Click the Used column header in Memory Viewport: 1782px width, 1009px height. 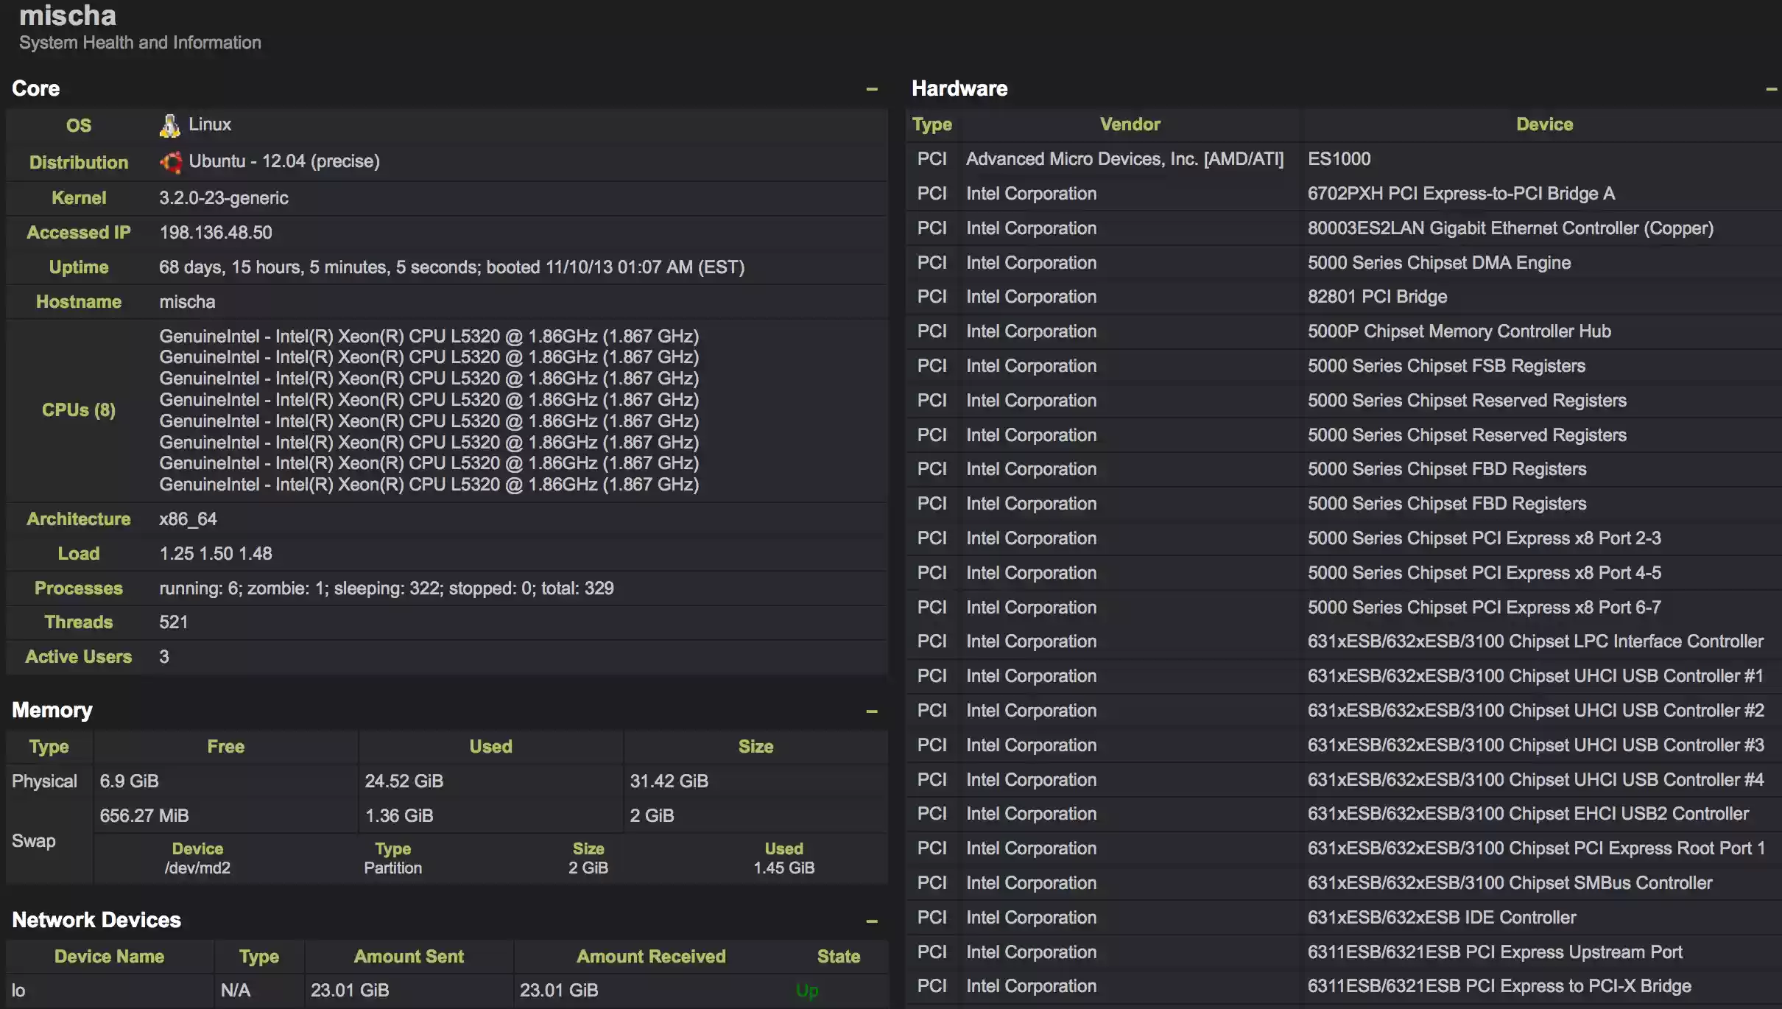click(490, 746)
